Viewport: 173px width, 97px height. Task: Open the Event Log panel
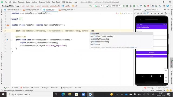pos(149,88)
